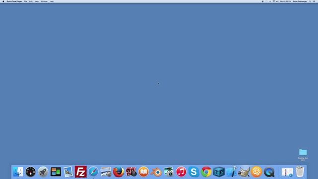Launch Safari compass icon in Dock
This screenshot has height=179, width=318.
(93, 172)
